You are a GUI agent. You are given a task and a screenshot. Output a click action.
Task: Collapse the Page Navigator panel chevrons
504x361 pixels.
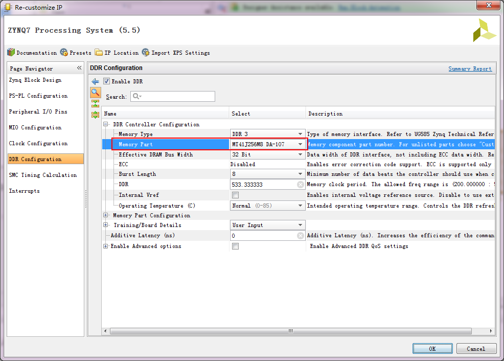coord(79,68)
